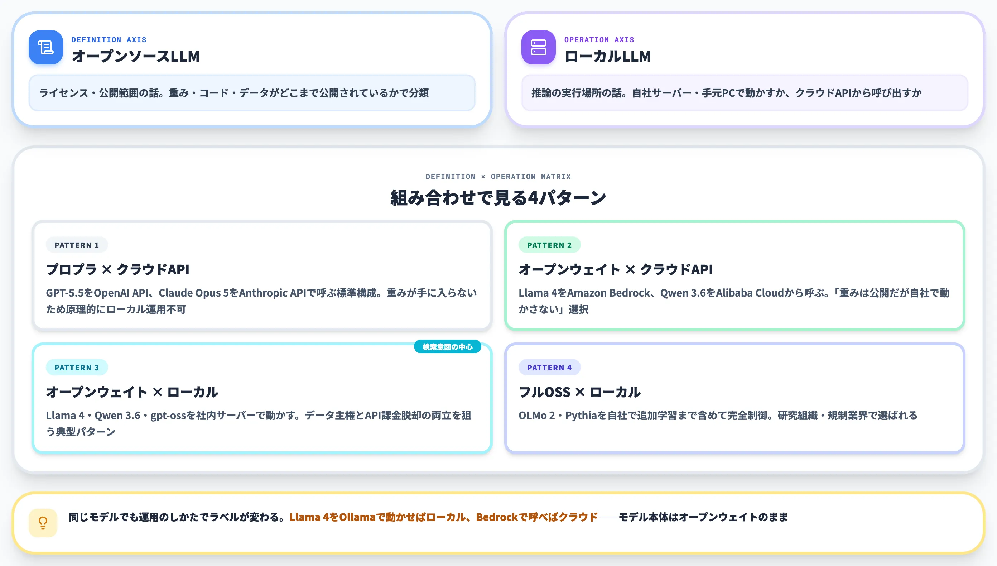Click the OPERATION AXIS label
997x566 pixels.
tap(599, 40)
